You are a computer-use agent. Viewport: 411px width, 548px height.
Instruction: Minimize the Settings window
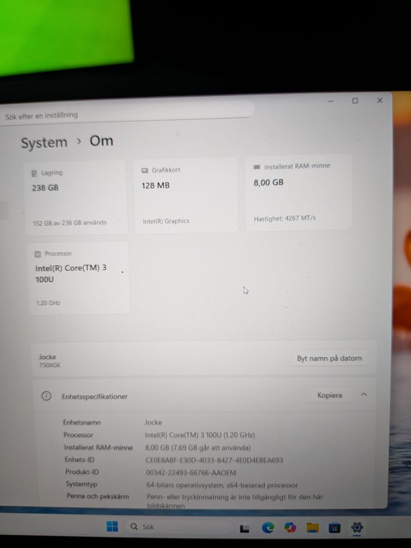pyautogui.click(x=330, y=101)
